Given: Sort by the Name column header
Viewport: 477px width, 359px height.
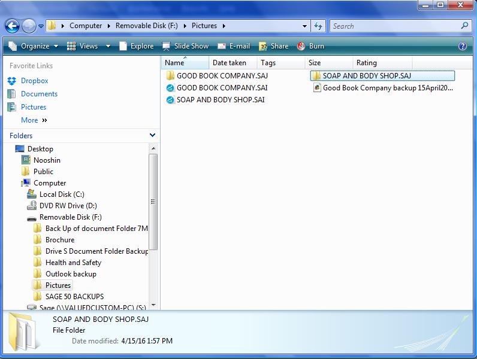Looking at the screenshot, I should click(x=185, y=63).
